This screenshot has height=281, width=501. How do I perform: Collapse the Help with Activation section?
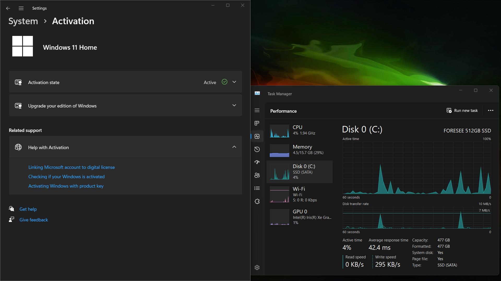pos(234,147)
